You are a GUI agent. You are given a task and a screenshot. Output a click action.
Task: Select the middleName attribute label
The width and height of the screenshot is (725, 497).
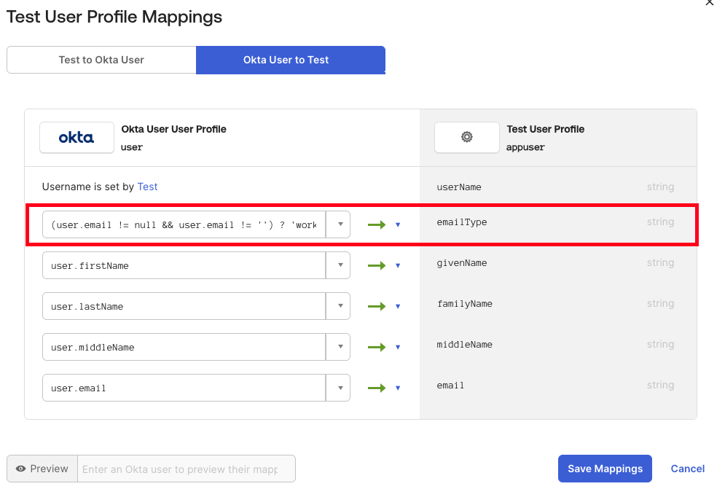(465, 345)
